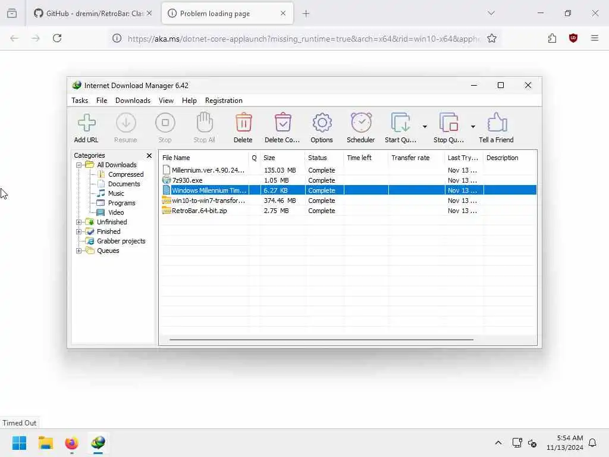
Task: Bookmark this page with star icon
Action: 492,38
